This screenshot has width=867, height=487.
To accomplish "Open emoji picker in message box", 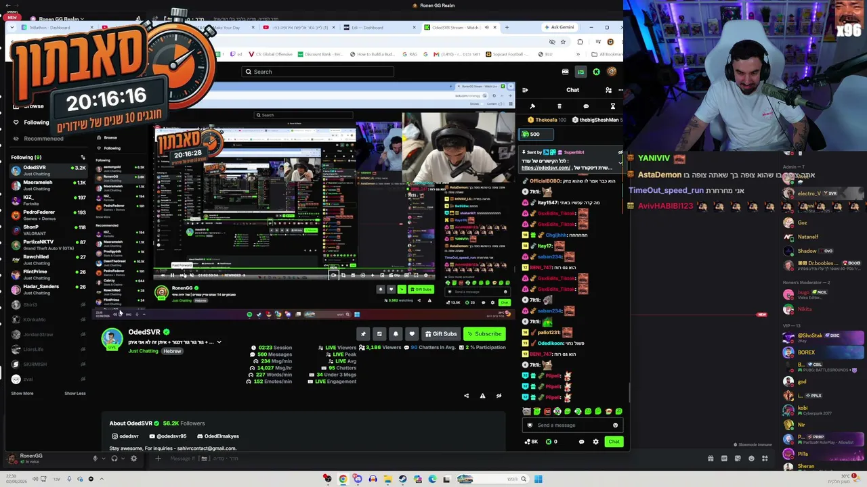I will tap(615, 425).
